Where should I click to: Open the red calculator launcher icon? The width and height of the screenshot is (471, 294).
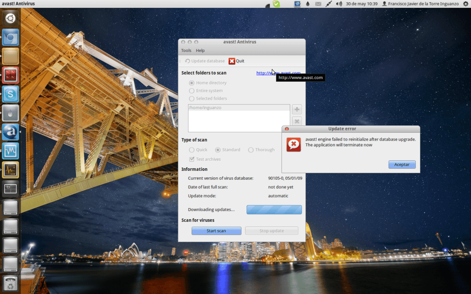coord(10,75)
